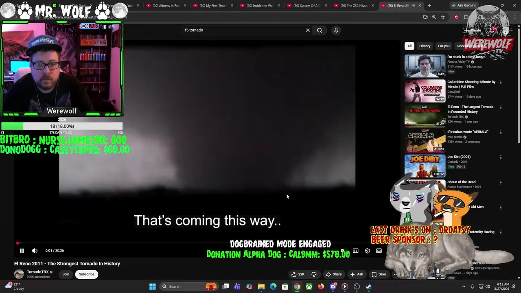Open the Chrome zoom magnifier icon
Viewport: 521px width, 293px height.
[x=434, y=17]
